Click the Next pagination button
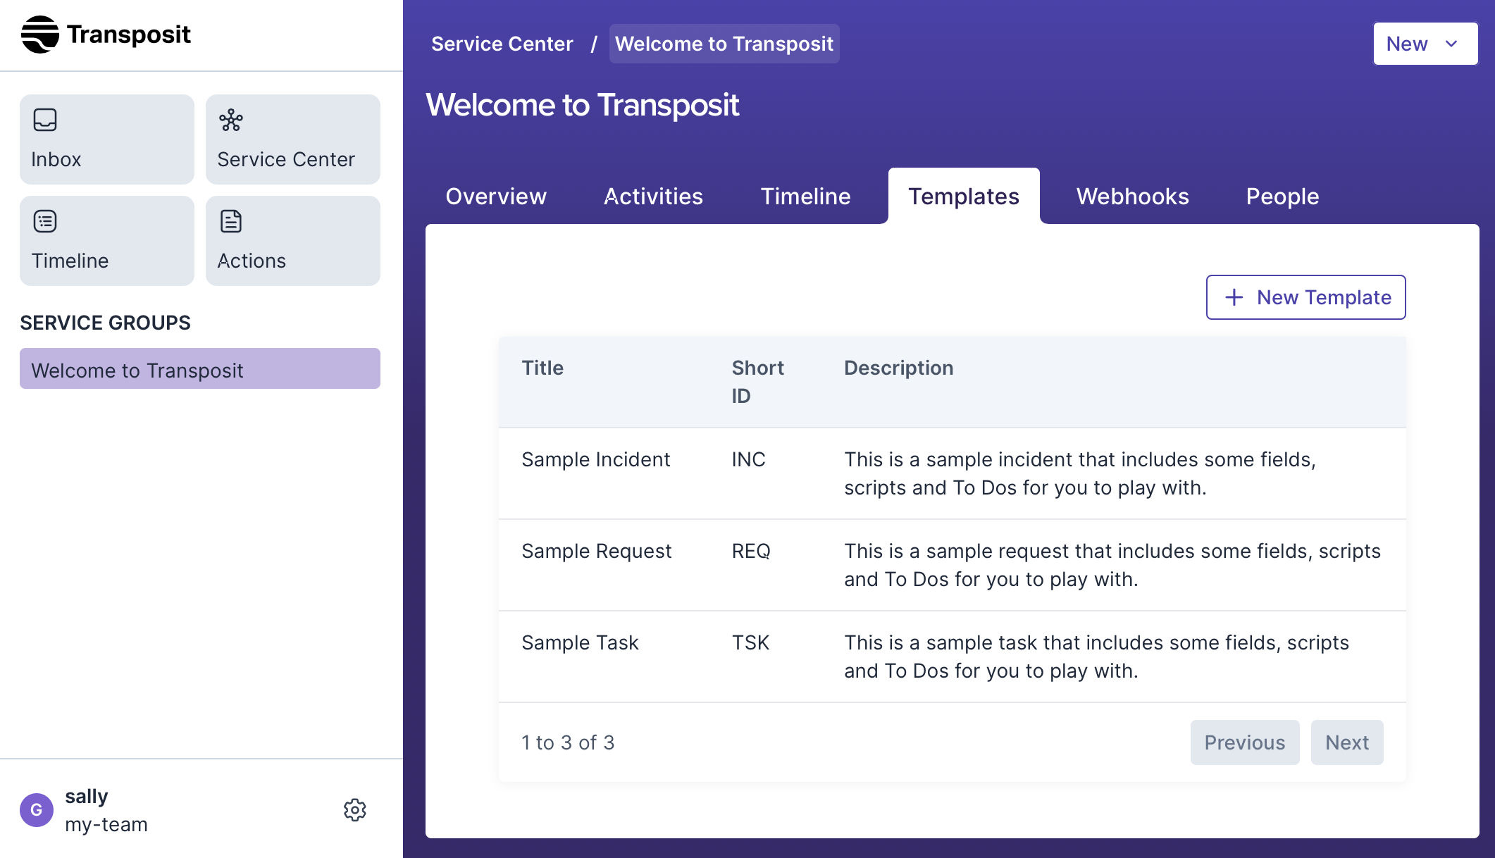1495x858 pixels. click(1346, 742)
